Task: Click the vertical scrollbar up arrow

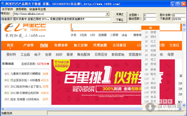Action: pyautogui.click(x=184, y=25)
